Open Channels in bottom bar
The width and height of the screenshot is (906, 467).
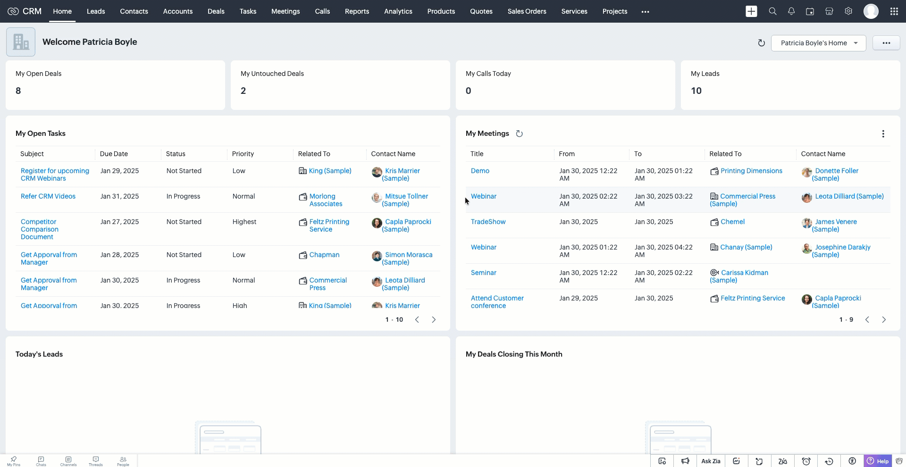point(68,461)
